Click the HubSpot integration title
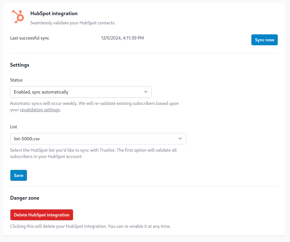Viewport: 290px width, 242px height. pyautogui.click(x=54, y=14)
